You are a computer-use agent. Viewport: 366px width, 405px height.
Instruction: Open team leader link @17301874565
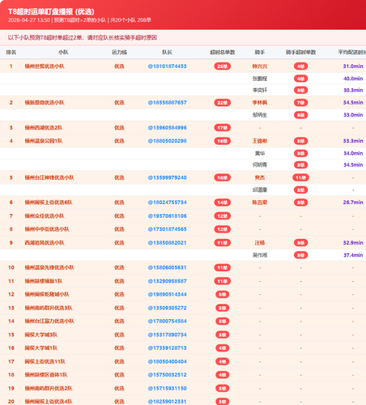[x=167, y=229]
